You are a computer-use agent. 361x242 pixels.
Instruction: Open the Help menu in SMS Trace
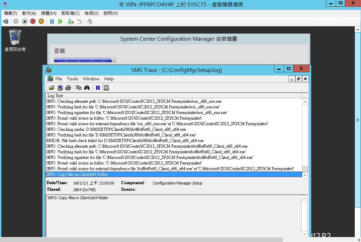coord(109,79)
